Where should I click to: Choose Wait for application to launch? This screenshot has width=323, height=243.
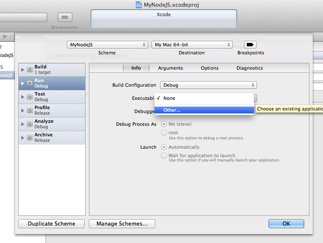pos(164,155)
